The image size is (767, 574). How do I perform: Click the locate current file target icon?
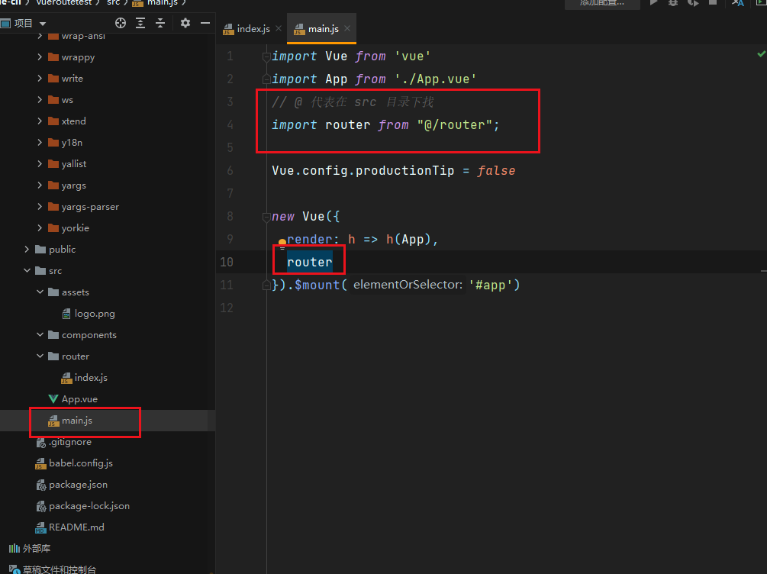[121, 23]
